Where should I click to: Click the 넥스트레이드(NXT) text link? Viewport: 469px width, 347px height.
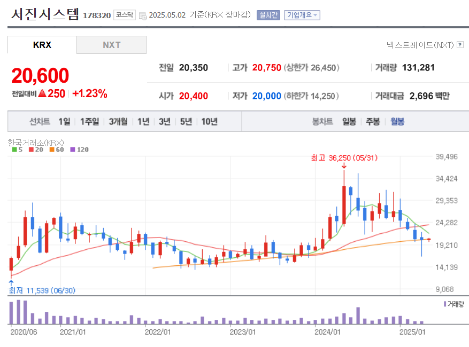[x=420, y=45]
